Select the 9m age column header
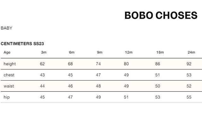 [100, 52]
